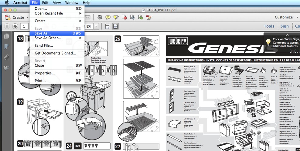Screen dimensions: 300x151
Task: Open Properties... from the File menu
Action: click(x=57, y=73)
